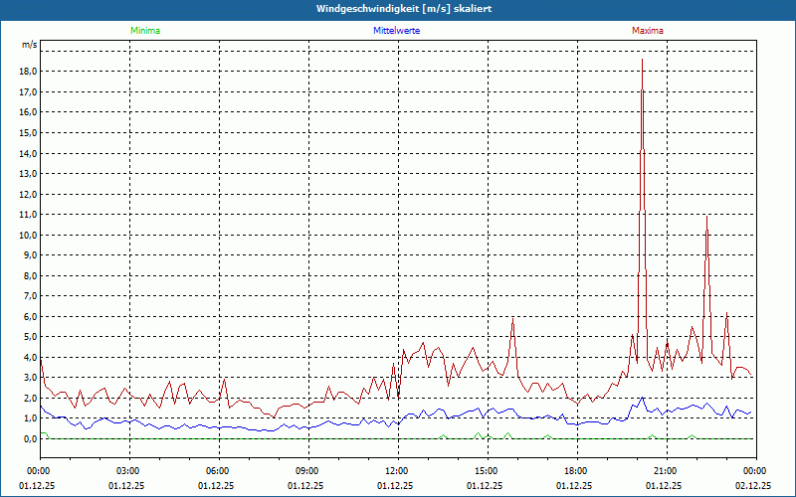Click the chart title Windgeschwindigkeit [m/s] skaliert
Image resolution: width=796 pixels, height=497 pixels.
pyautogui.click(x=404, y=9)
